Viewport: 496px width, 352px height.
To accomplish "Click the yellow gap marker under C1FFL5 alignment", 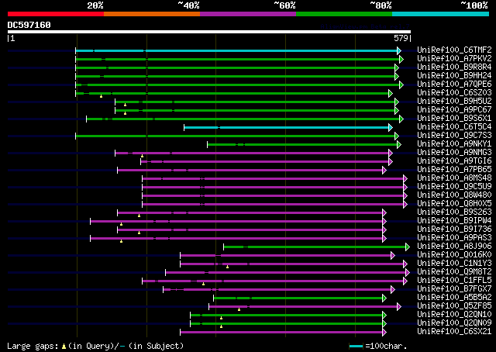I will point(203,284).
